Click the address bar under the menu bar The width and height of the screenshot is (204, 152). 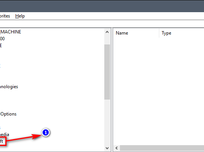click(102, 24)
